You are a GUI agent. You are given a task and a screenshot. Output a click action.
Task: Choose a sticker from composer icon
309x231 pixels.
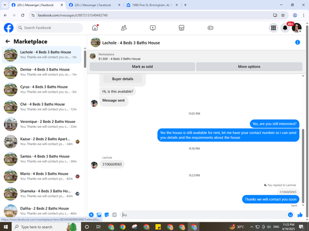(107, 215)
